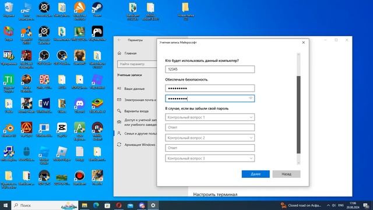
Task: Click the Настроить терминал heading text
Action: [x=215, y=194]
